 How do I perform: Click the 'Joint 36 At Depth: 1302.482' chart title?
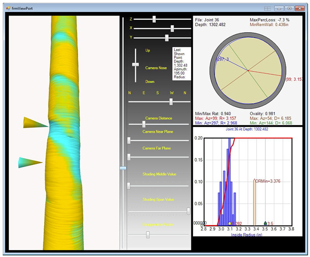247,129
